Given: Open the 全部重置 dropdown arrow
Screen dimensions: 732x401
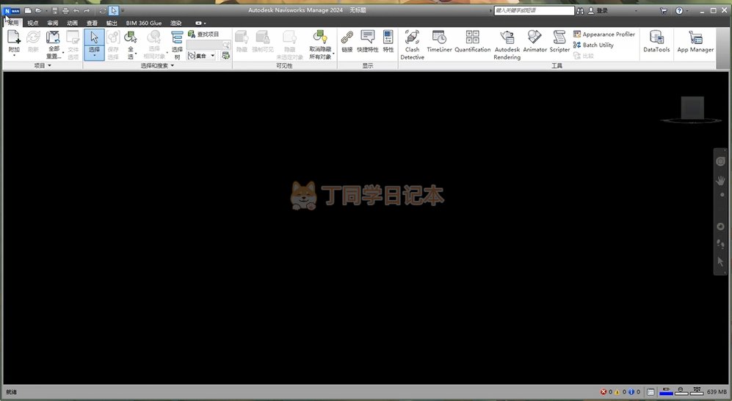Looking at the screenshot, I should [63, 53].
